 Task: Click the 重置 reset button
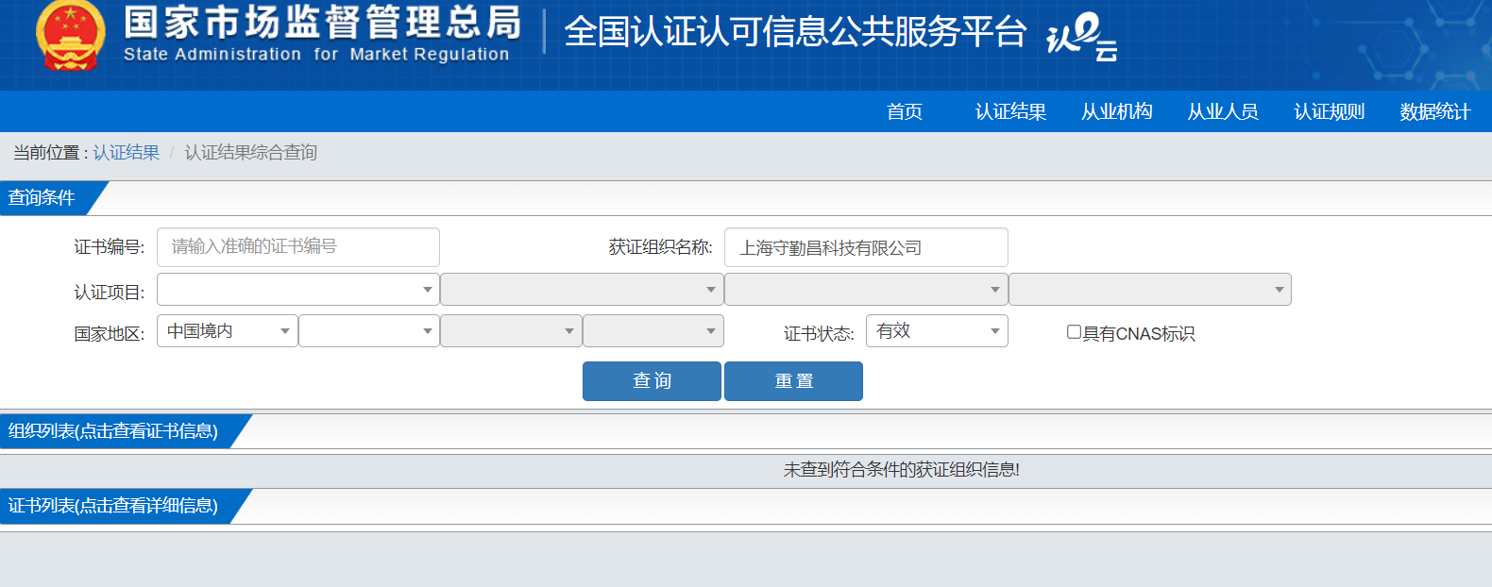793,381
